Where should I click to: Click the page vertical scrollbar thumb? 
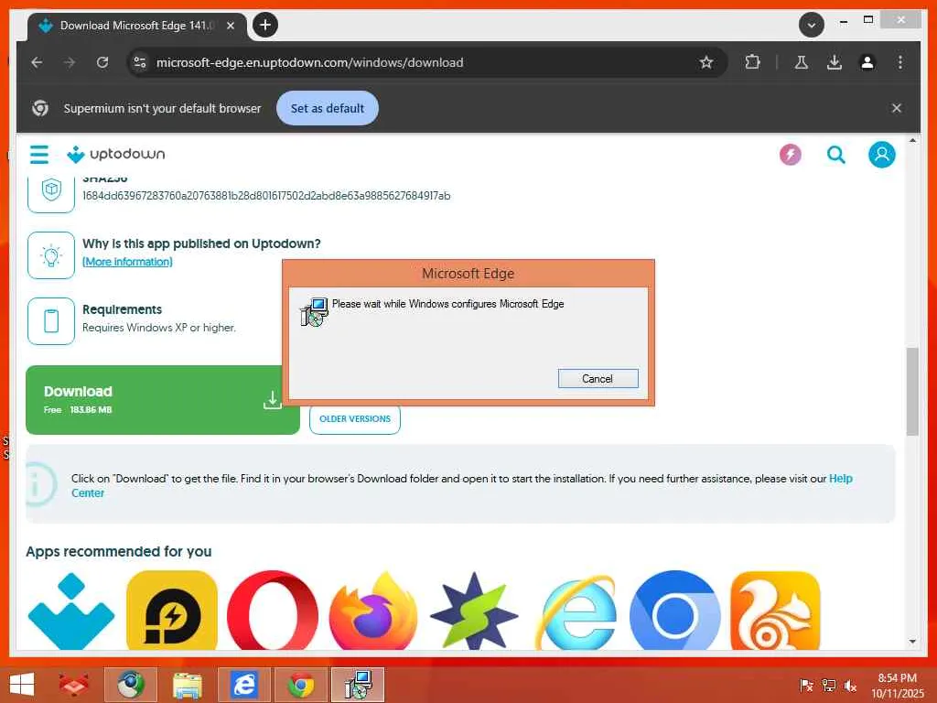pyautogui.click(x=912, y=392)
